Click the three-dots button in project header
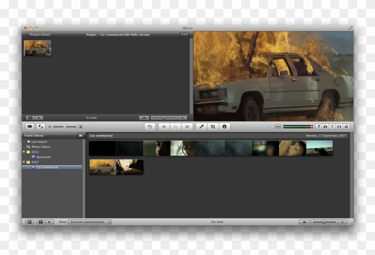This screenshot has width=375, height=255. pos(184,35)
